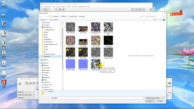Expand the OneDrive tree node
Image resolution: width=194 pixels, height=109 pixels.
tap(40, 60)
